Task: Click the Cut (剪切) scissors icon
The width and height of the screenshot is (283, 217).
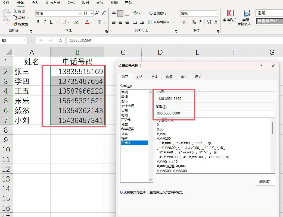Action: [x=15, y=11]
